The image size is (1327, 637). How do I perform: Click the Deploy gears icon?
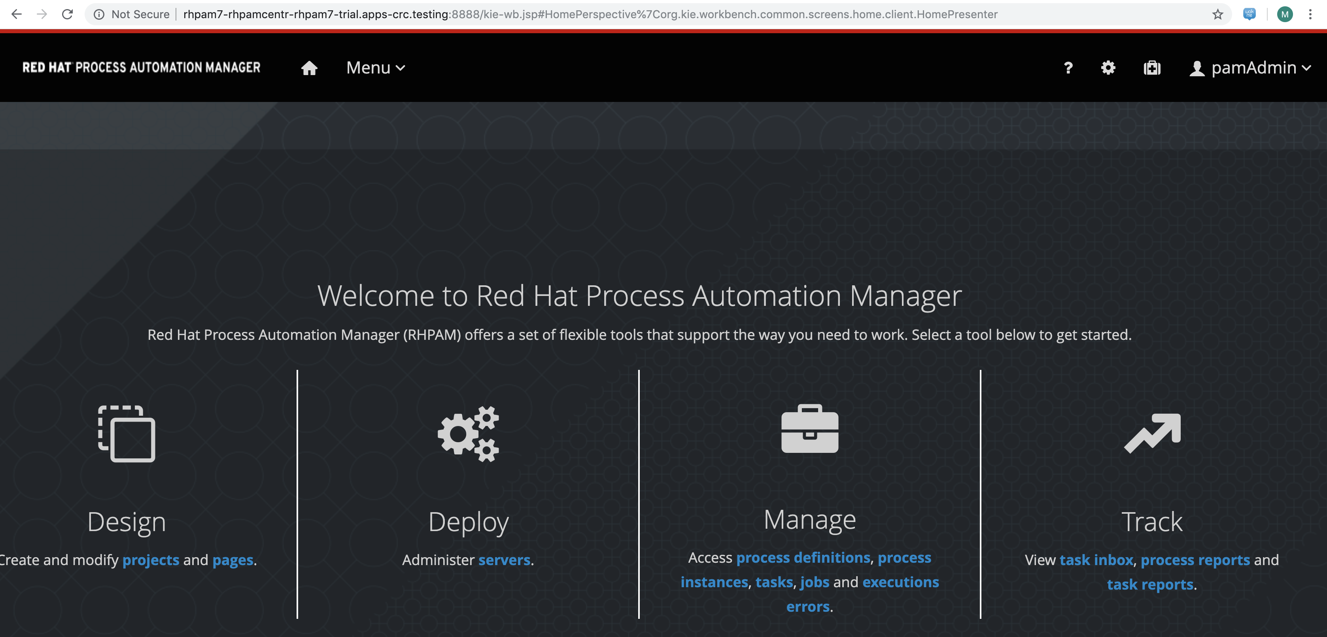[x=468, y=433]
